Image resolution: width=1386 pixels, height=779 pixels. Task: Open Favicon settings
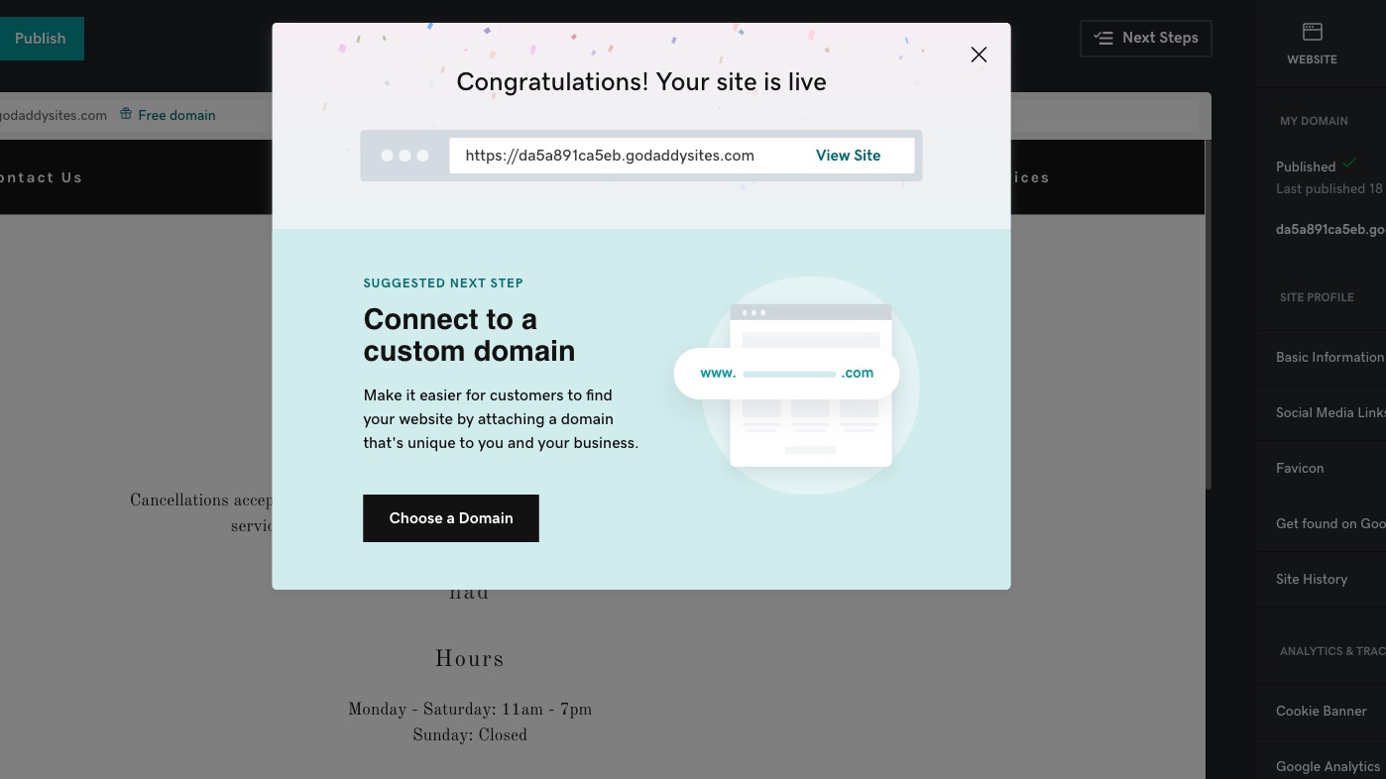pyautogui.click(x=1321, y=468)
